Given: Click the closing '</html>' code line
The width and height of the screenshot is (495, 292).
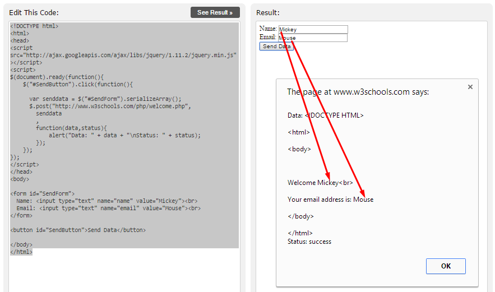Looking at the screenshot, I should click(21, 252).
